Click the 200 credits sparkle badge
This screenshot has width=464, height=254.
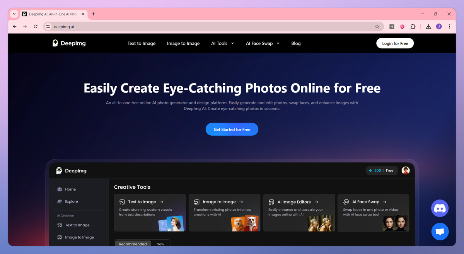click(x=375, y=170)
